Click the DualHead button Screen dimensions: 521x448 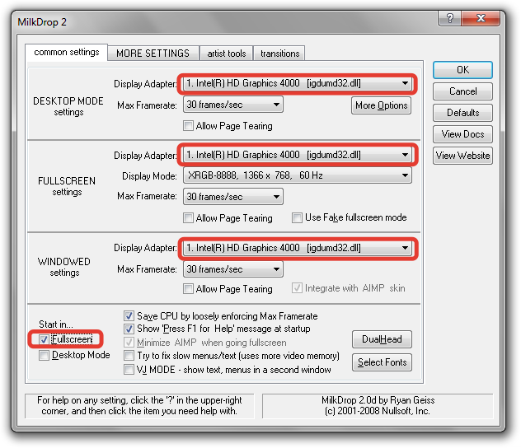click(382, 339)
